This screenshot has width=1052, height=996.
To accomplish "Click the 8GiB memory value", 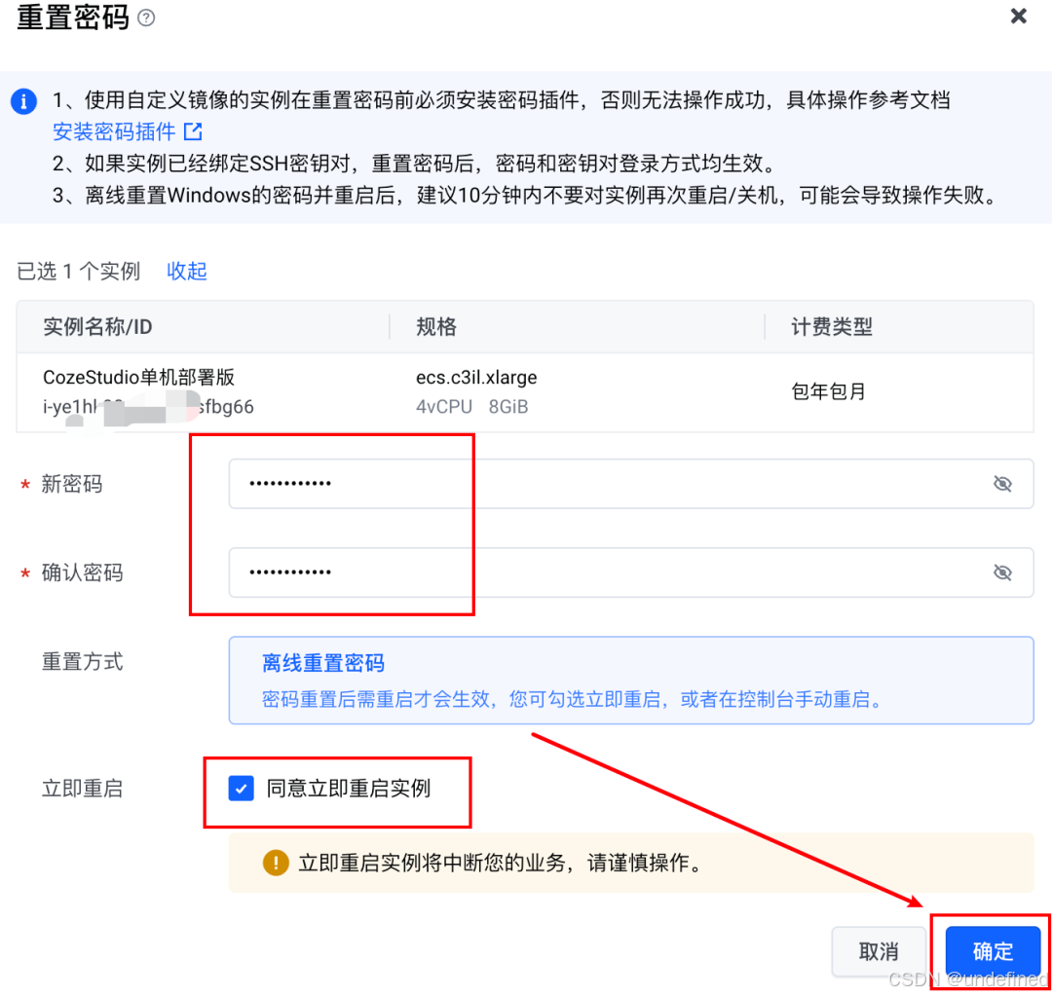I will [508, 406].
